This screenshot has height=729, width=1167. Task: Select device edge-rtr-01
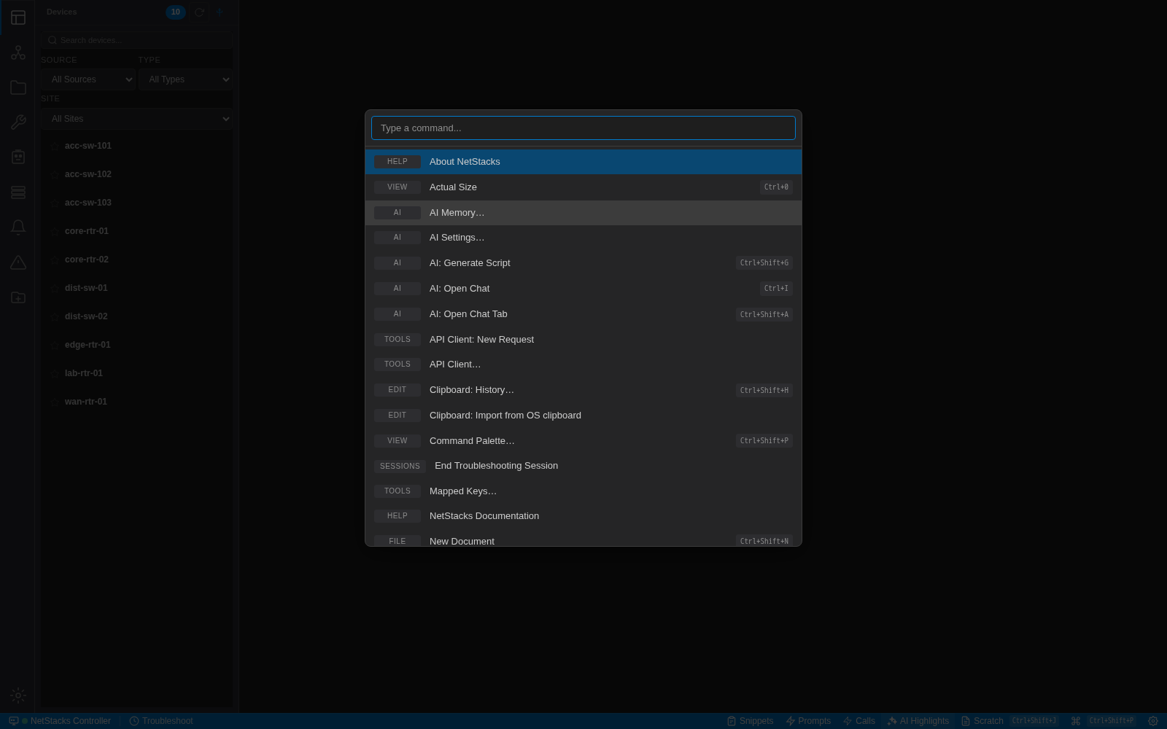(137, 345)
